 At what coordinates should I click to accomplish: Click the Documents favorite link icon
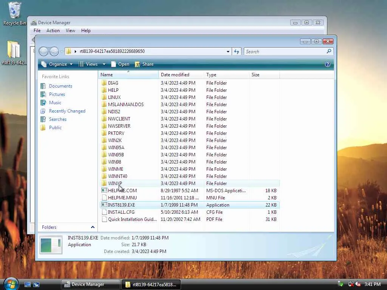point(43,86)
